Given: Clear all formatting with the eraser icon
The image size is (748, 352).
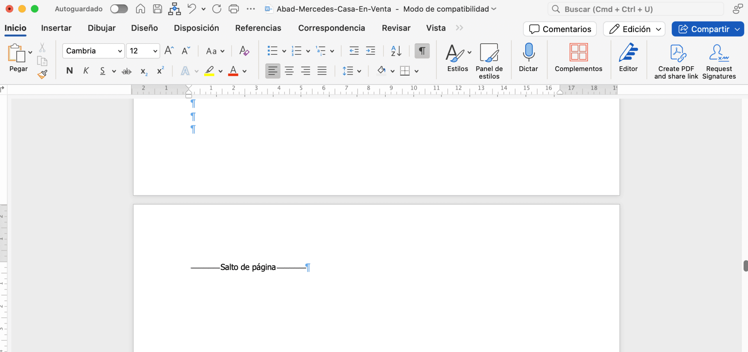Looking at the screenshot, I should pyautogui.click(x=244, y=51).
